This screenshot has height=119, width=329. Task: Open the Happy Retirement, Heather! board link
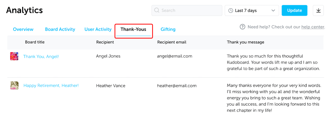tap(51, 85)
